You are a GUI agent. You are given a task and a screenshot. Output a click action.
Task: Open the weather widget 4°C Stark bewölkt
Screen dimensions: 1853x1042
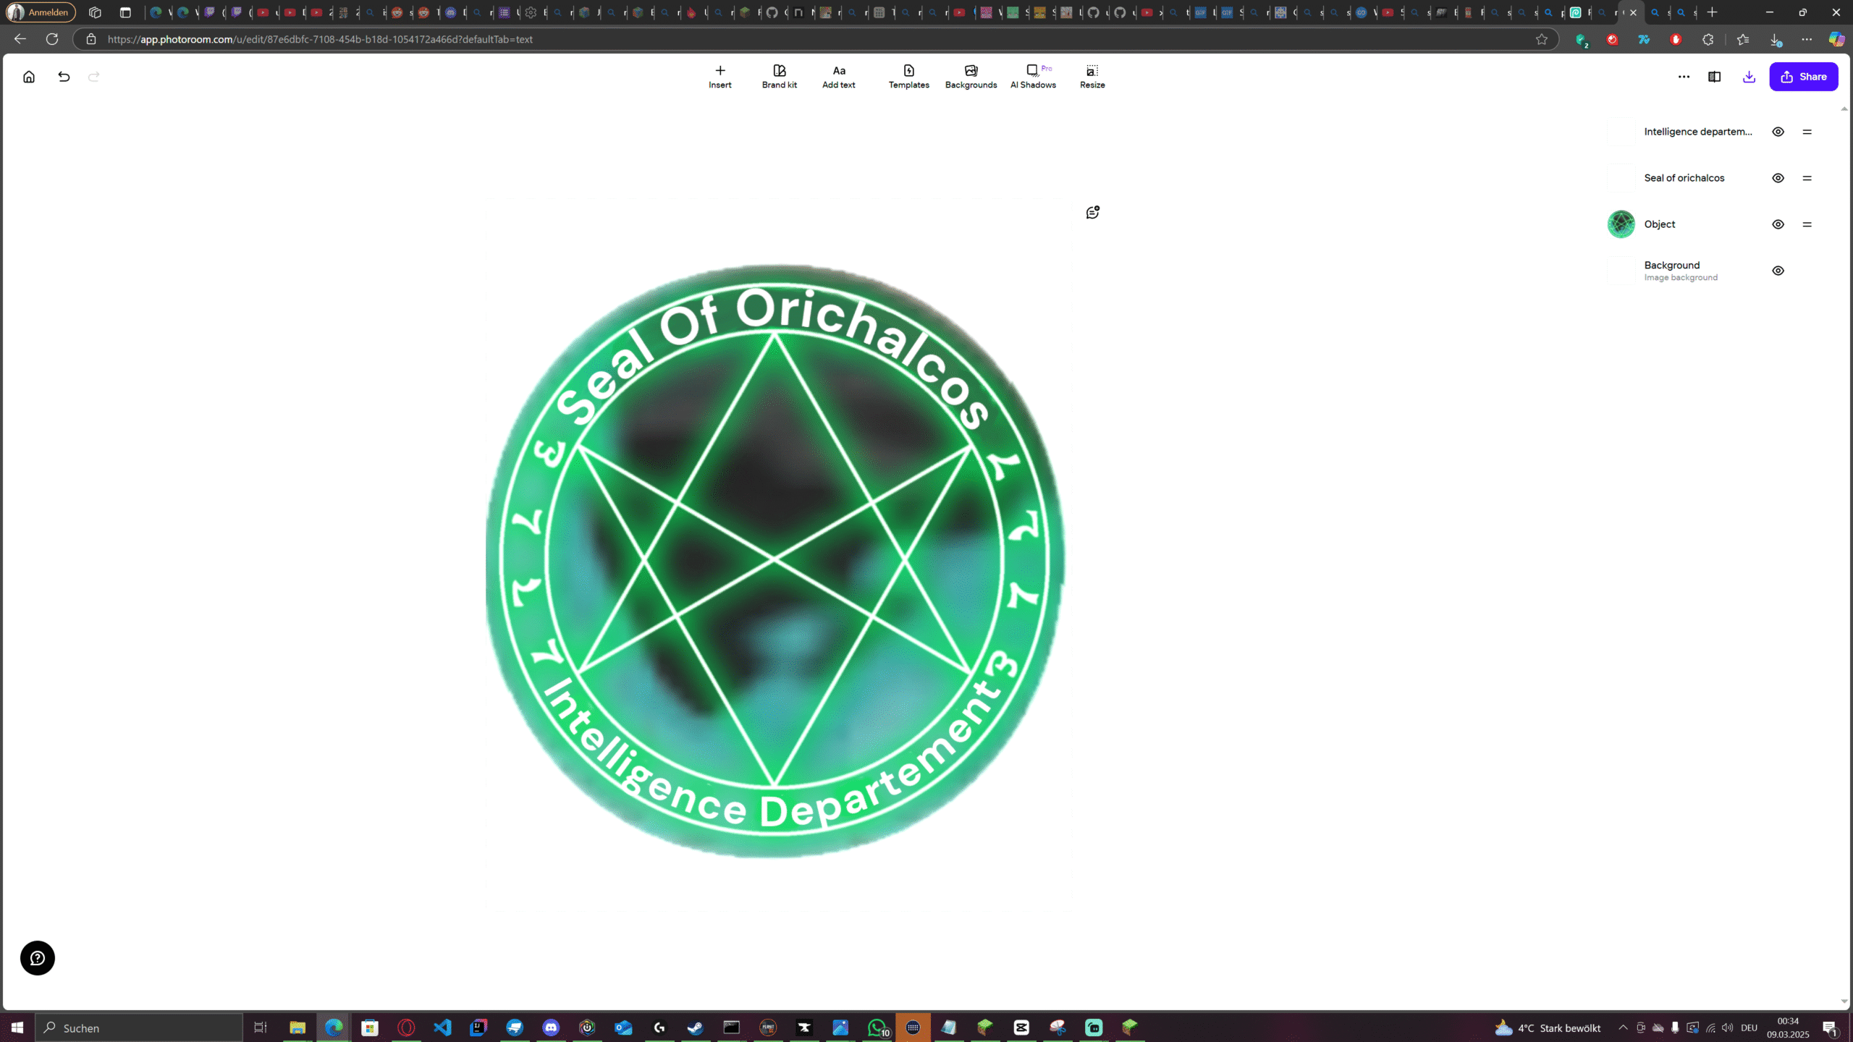[1548, 1028]
